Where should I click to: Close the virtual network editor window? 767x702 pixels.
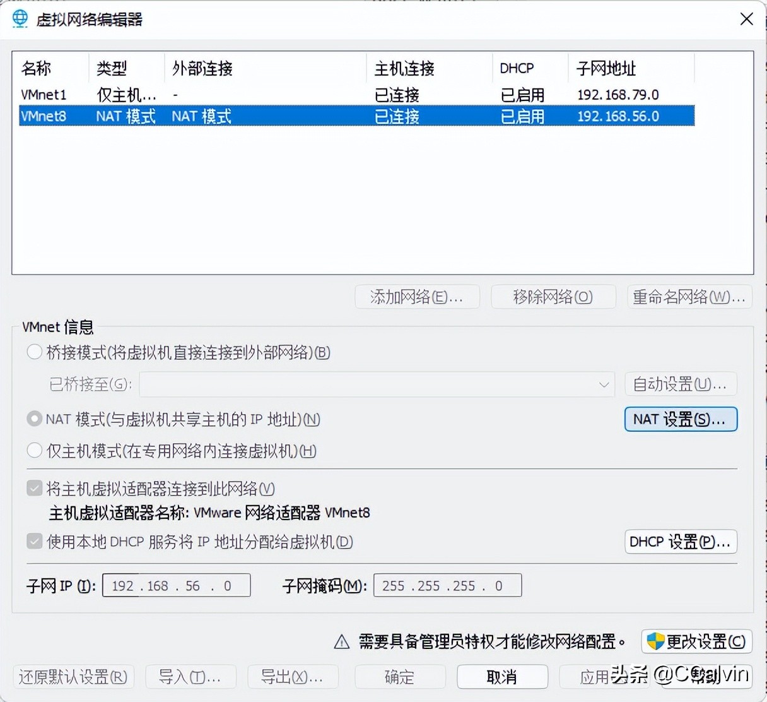pos(746,19)
